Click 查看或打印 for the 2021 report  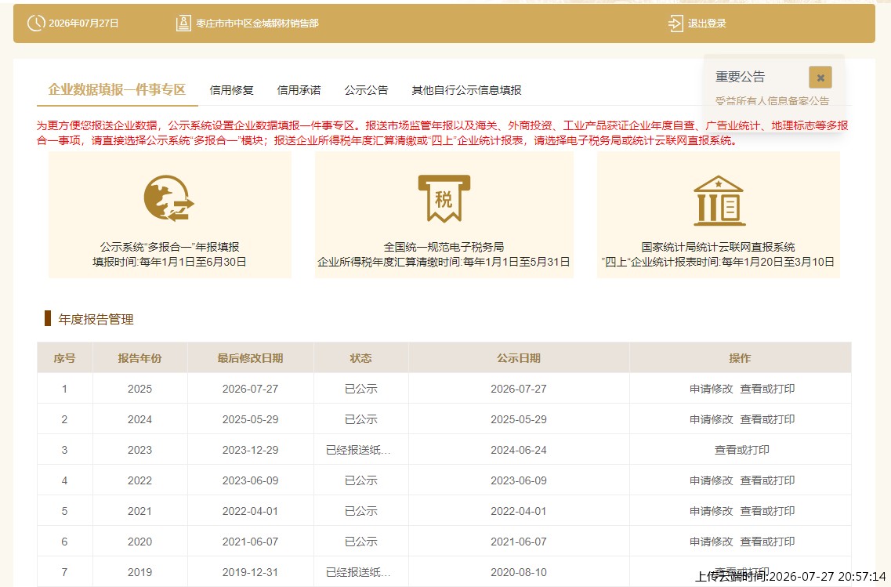tap(767, 511)
